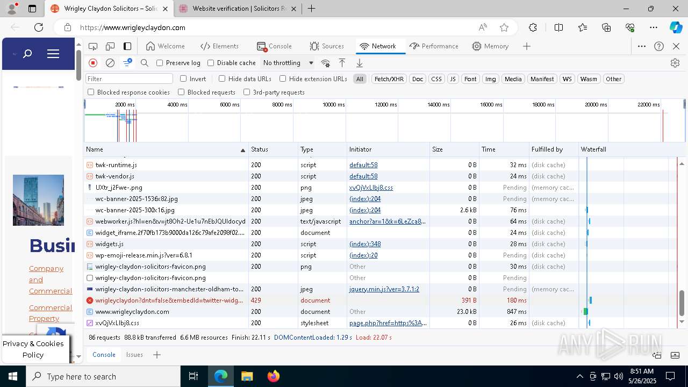Screen dimensions: 688x387
Task: Open Split screen icon
Action: click(x=558, y=27)
